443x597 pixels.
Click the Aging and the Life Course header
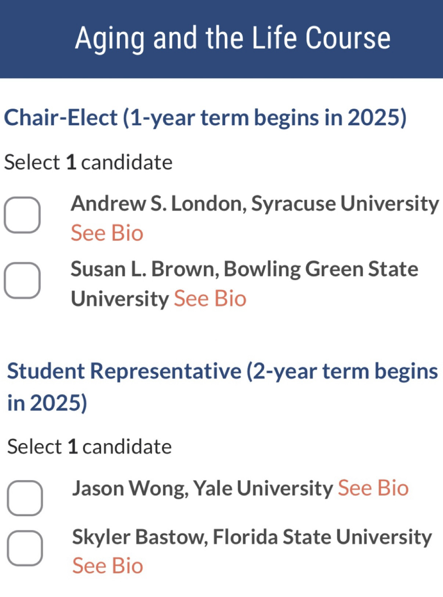point(233,38)
